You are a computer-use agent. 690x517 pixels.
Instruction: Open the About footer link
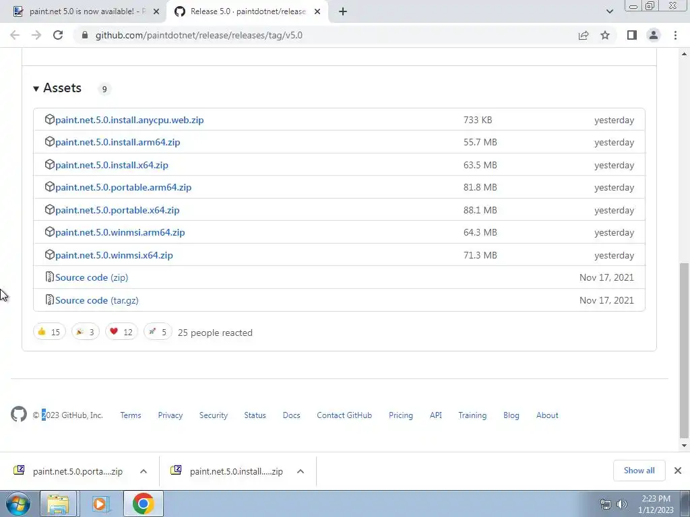[547, 415]
